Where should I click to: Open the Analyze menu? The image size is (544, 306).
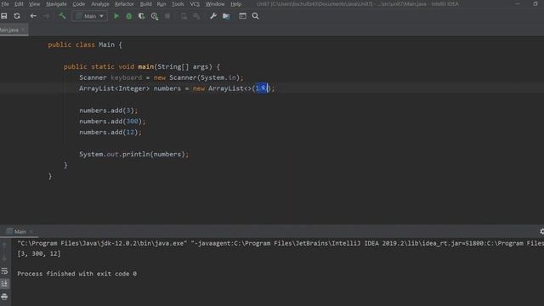pos(100,3)
